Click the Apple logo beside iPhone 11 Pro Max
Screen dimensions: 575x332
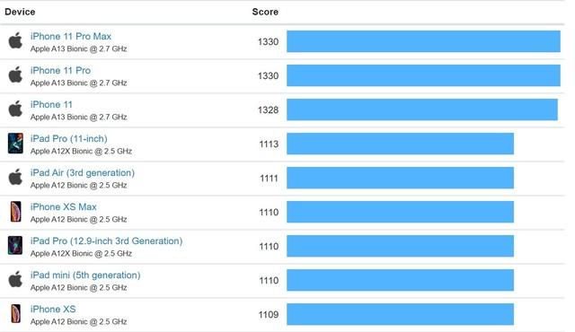click(15, 40)
